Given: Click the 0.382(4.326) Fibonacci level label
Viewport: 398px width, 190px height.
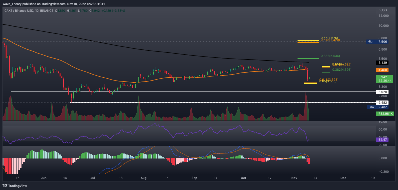Looking at the screenshot, I should (342, 70).
